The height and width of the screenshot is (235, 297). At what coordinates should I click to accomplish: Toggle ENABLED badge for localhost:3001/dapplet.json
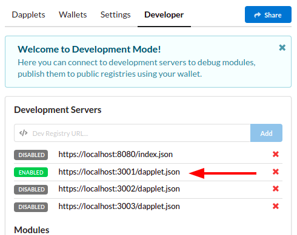pyautogui.click(x=31, y=172)
